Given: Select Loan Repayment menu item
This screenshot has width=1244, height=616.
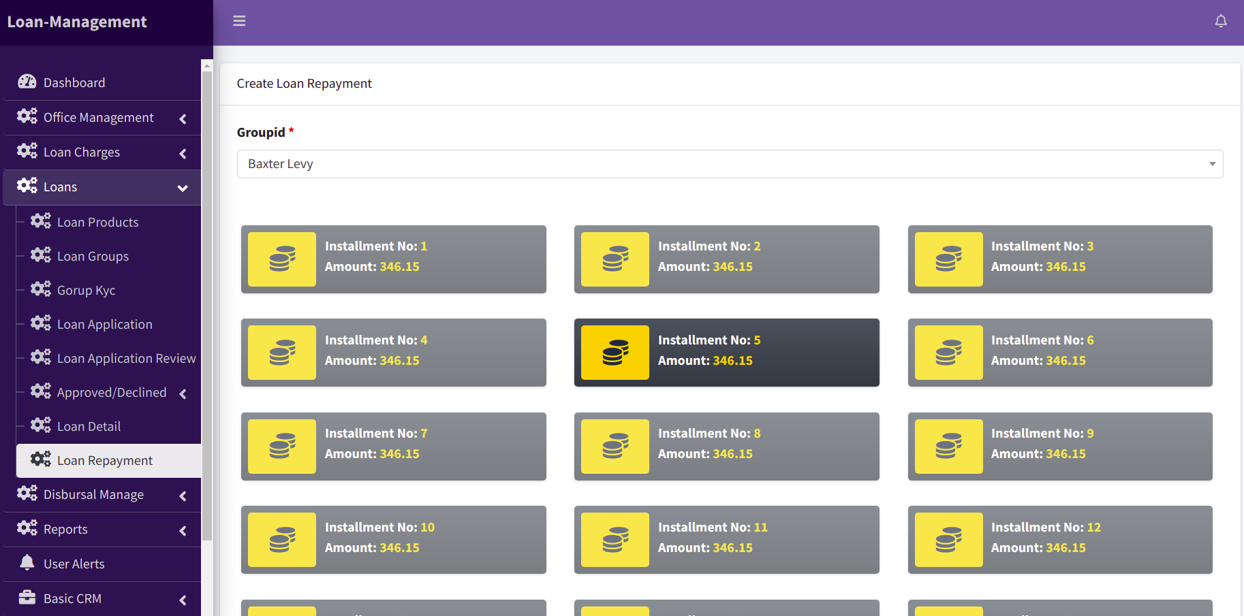Looking at the screenshot, I should (x=109, y=460).
